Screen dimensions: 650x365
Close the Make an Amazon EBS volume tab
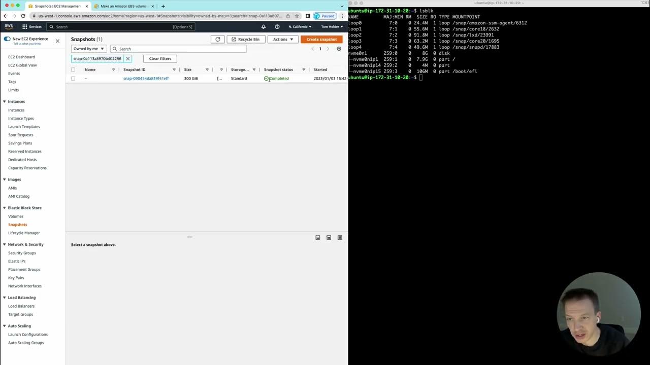tap(153, 6)
